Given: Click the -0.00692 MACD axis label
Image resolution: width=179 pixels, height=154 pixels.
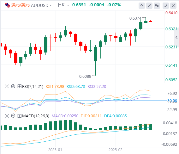Looking at the screenshot, I should pos(169,145).
